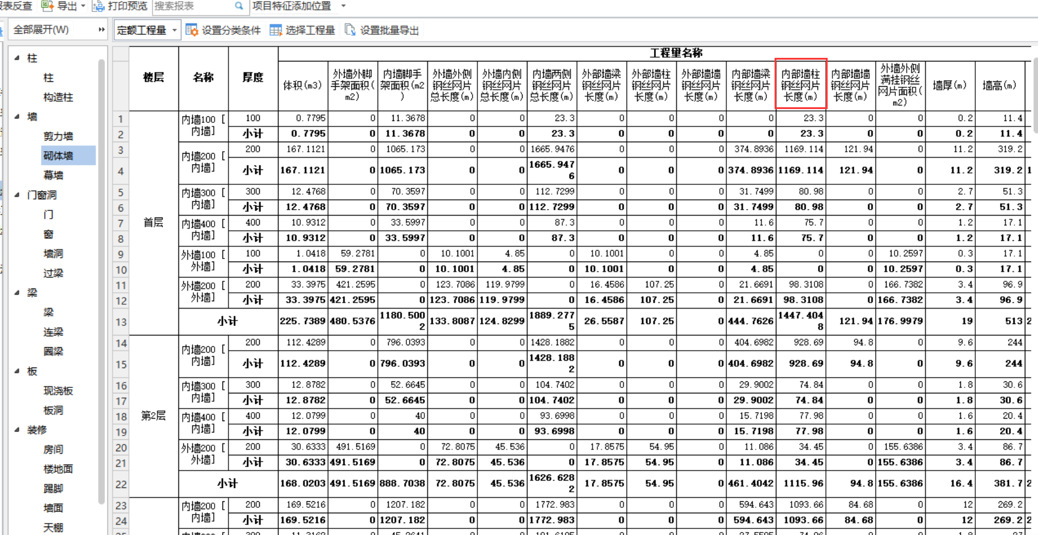Select 天棚 in the tree
The height and width of the screenshot is (535, 1038).
53,528
